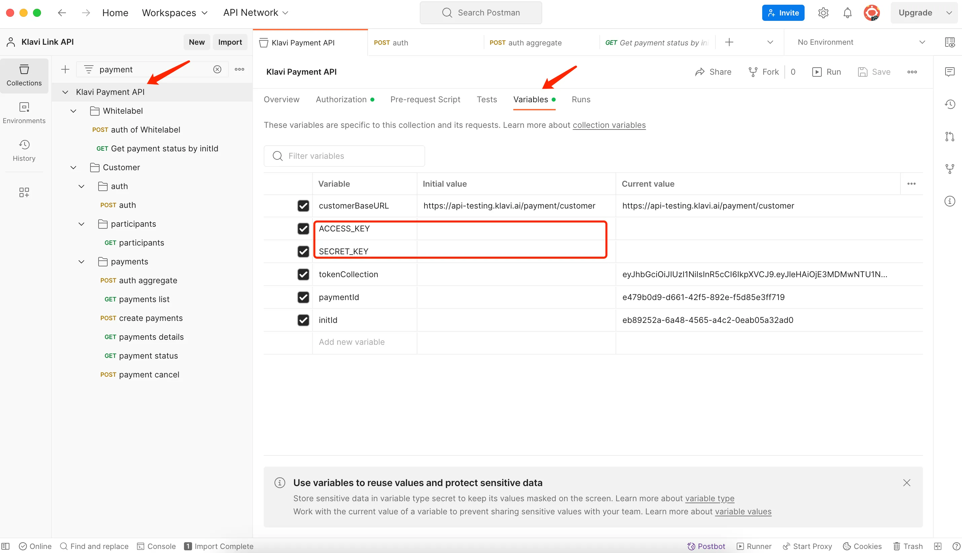Click the Search Postman box
This screenshot has width=962, height=553.
[480, 12]
